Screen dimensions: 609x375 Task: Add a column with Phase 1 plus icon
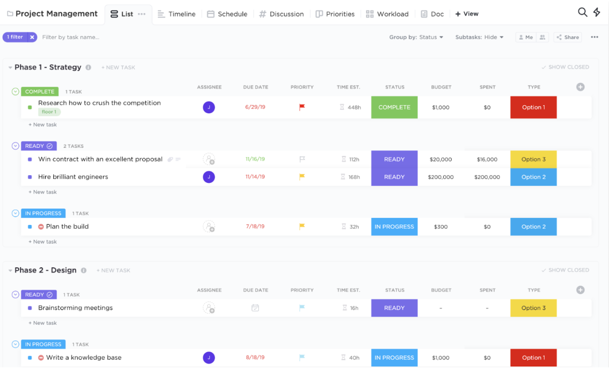(581, 87)
